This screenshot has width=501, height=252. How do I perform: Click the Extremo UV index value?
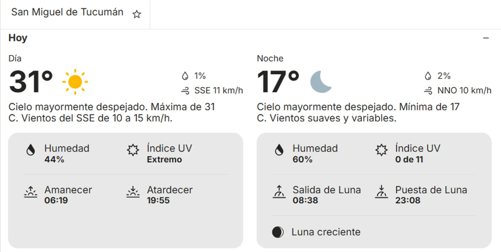point(164,160)
